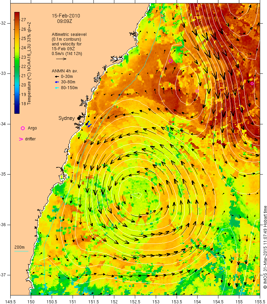This screenshot has width=267, height=304.
Task: Click the Argo float marker near 154E
Action: coord(197,91)
